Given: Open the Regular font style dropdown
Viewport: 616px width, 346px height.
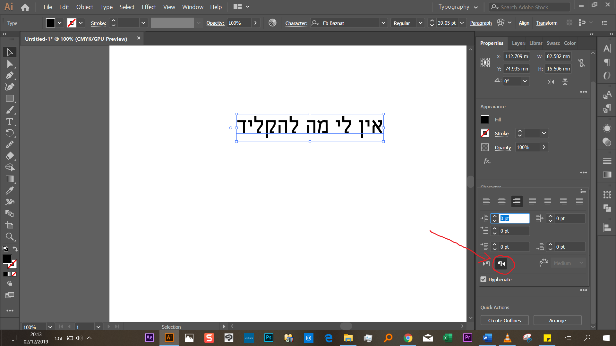Looking at the screenshot, I should tap(420, 23).
